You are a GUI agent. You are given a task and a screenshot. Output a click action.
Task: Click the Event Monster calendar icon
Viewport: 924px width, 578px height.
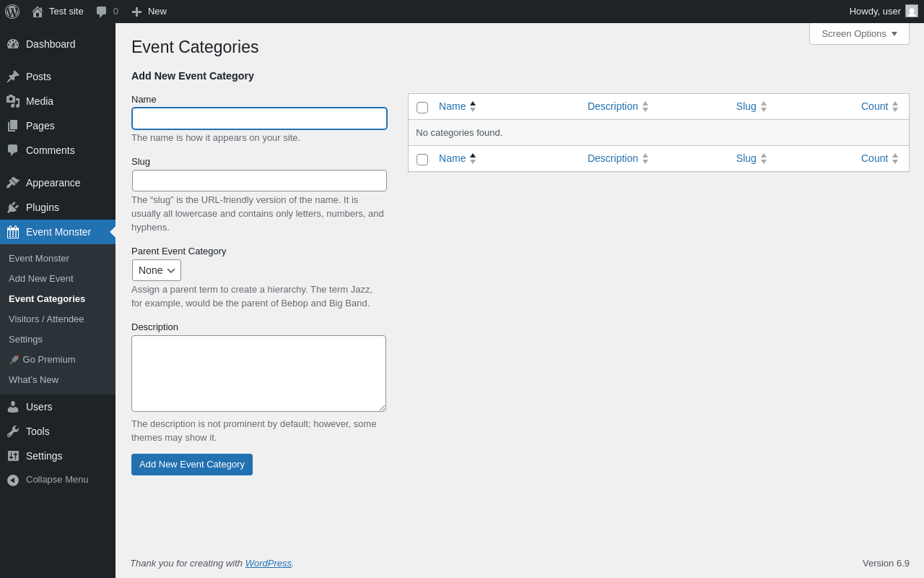coord(13,232)
